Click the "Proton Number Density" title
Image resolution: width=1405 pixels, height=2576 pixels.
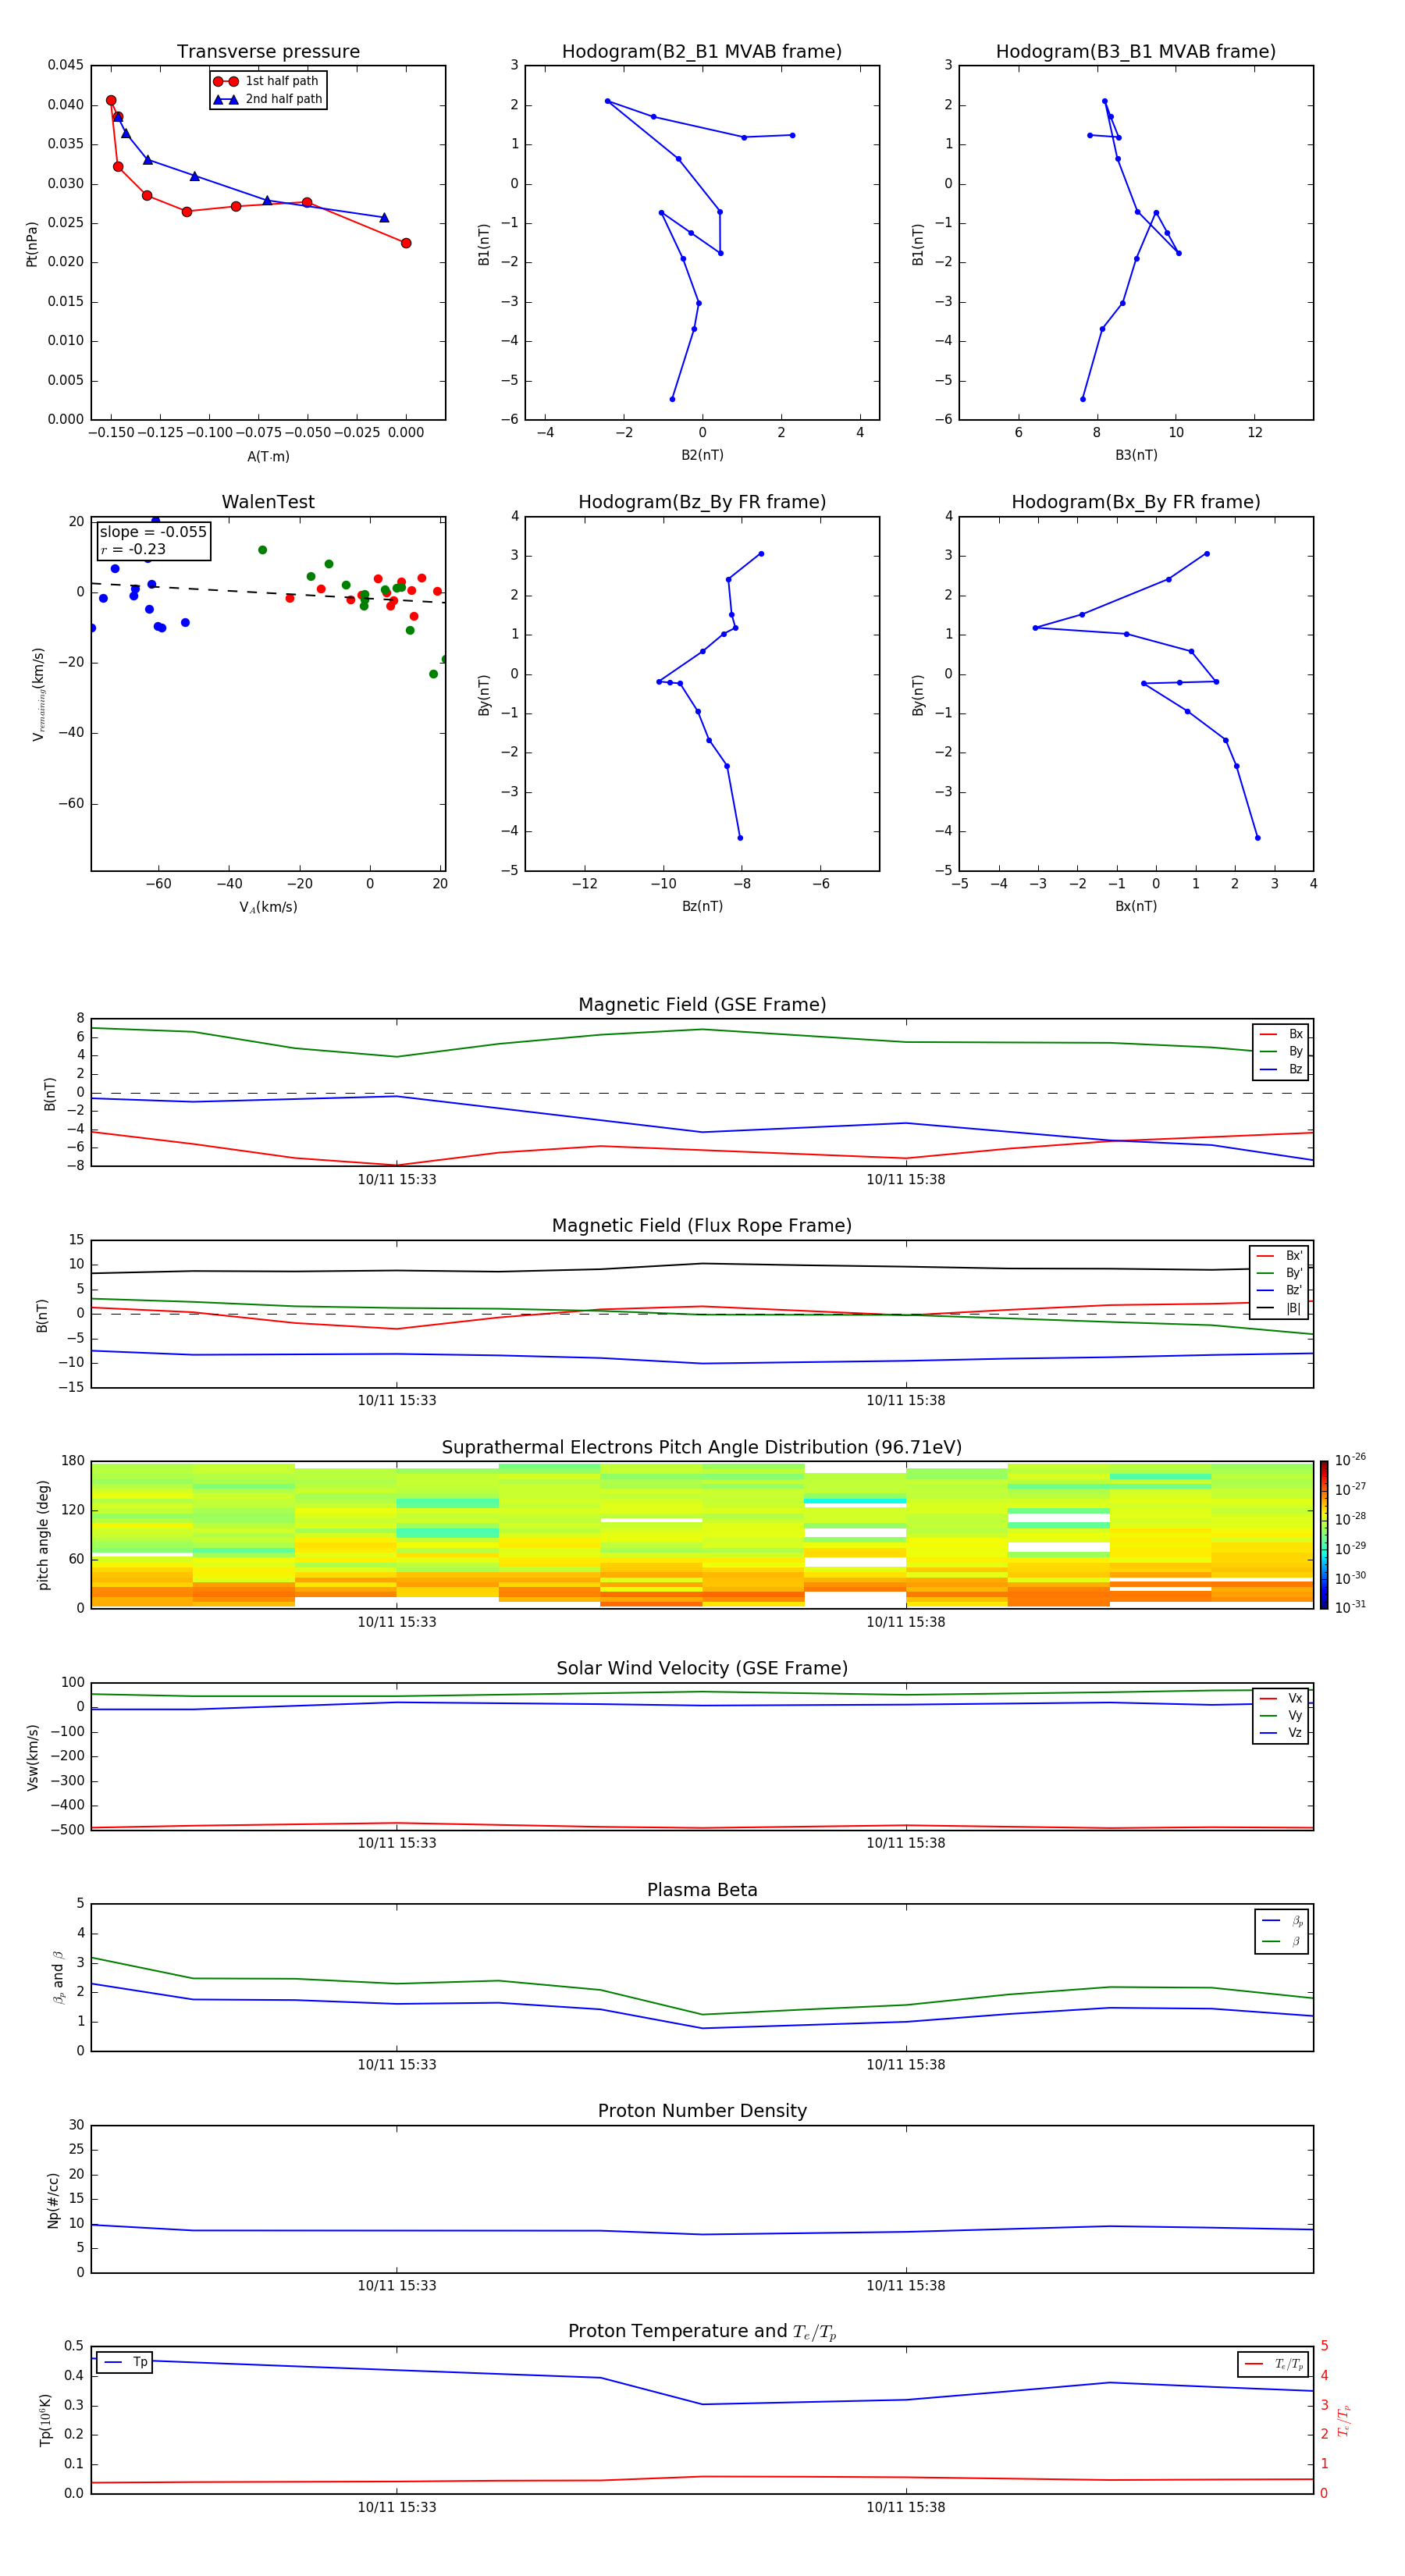pos(702,2111)
